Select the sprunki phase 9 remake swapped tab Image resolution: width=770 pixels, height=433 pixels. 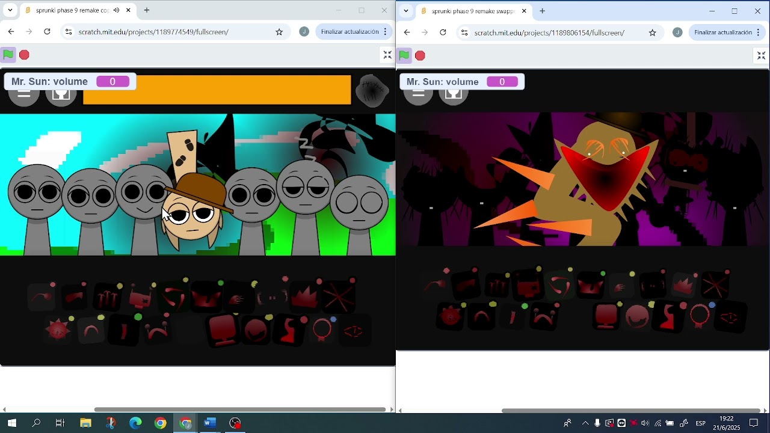coord(474,11)
